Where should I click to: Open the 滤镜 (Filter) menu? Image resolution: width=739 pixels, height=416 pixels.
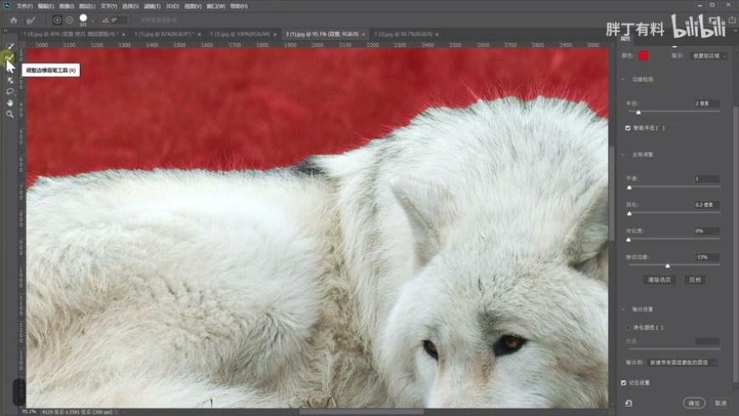pos(151,6)
